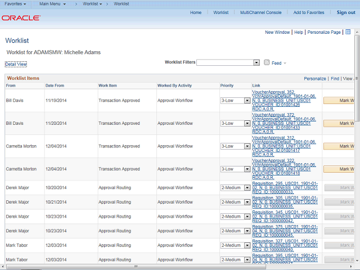Open priority dropdown for first Bill Davis row
360x270 pixels.
[x=246, y=101]
